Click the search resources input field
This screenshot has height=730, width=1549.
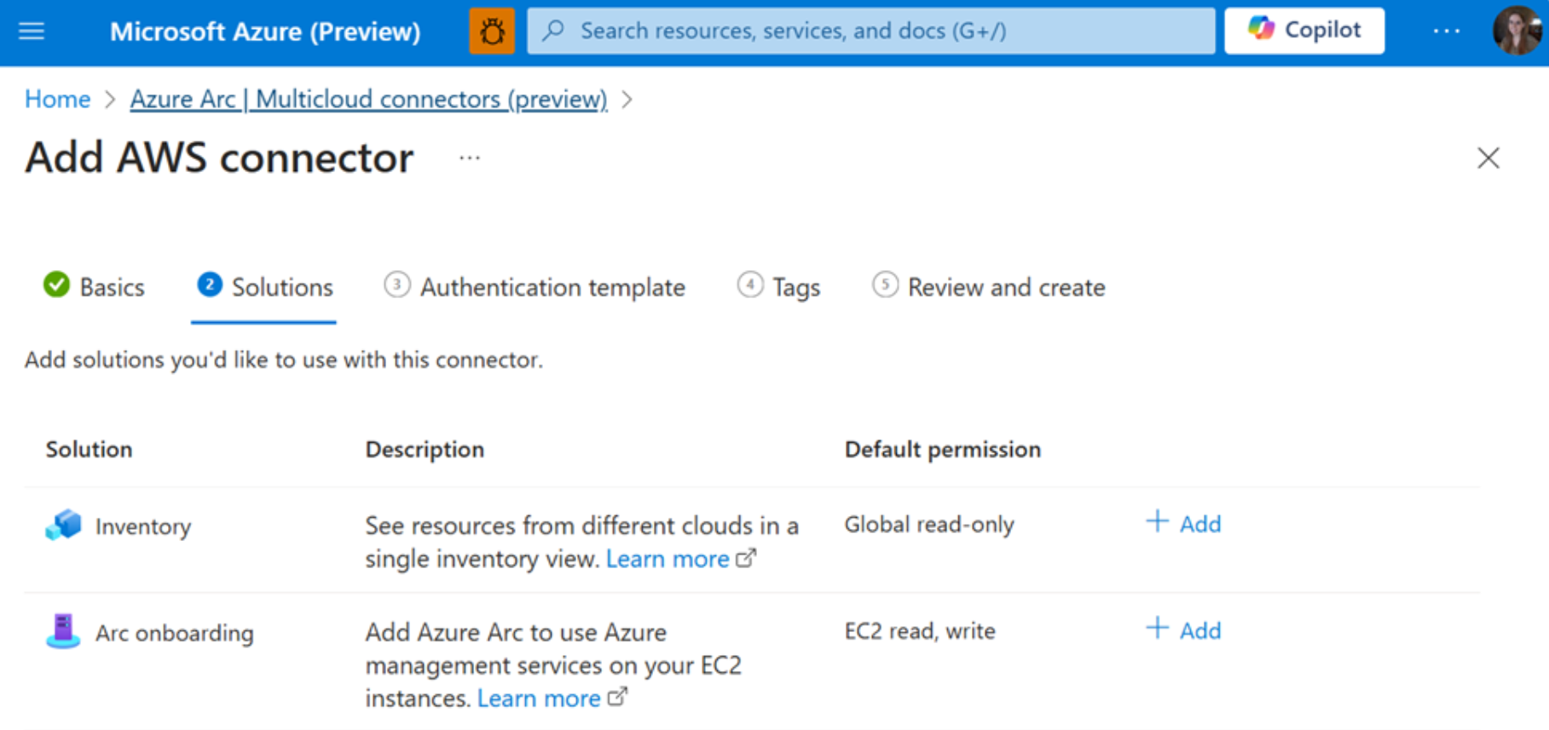click(870, 32)
